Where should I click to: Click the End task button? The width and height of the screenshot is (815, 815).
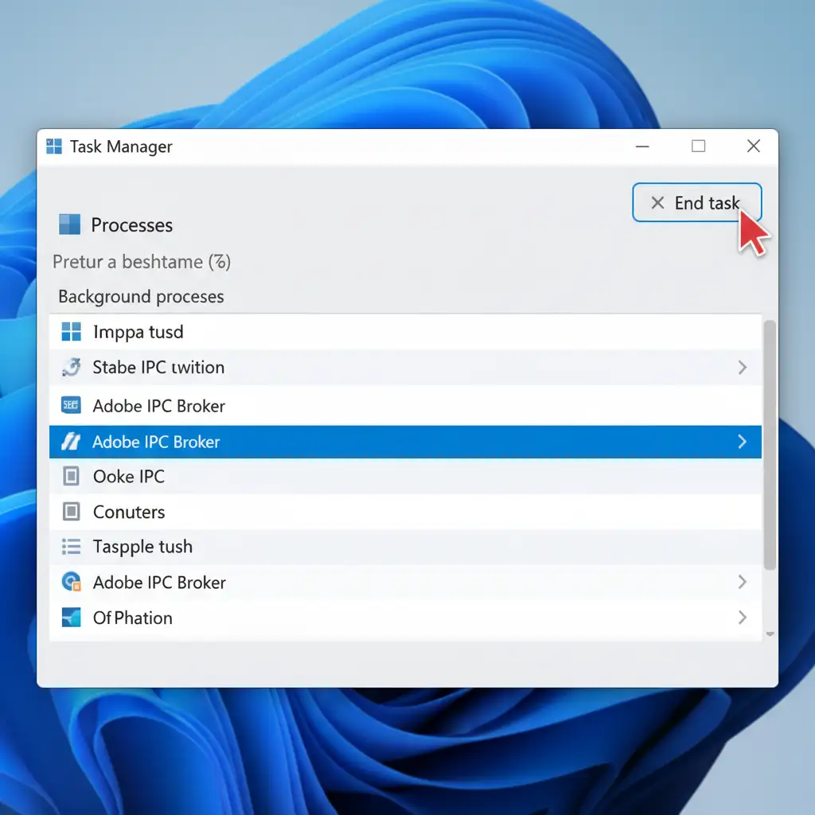696,203
